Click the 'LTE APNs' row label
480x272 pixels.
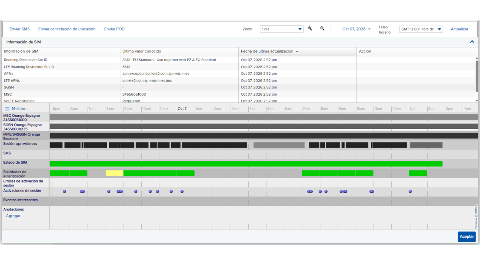[x=12, y=80]
